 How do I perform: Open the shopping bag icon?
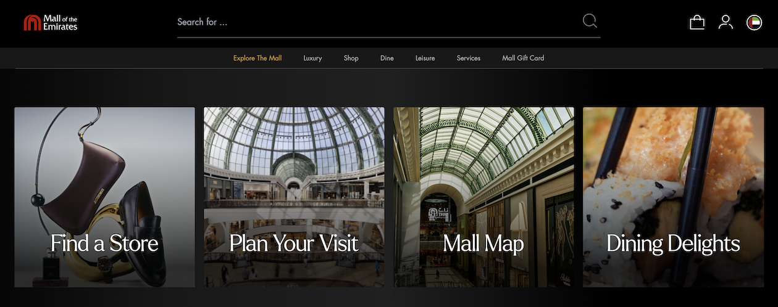tap(696, 23)
